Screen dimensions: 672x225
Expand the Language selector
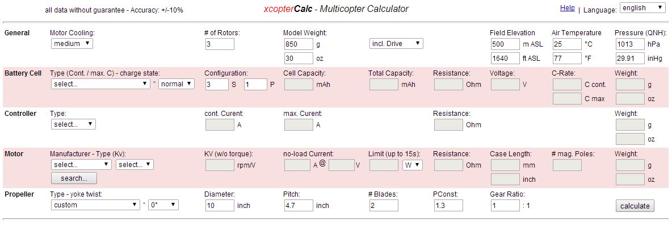[642, 8]
